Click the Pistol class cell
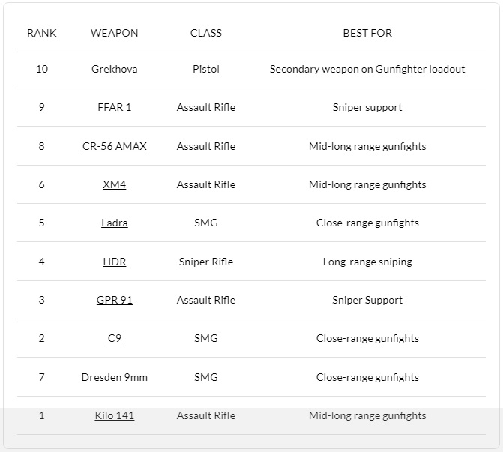The width and height of the screenshot is (503, 452). [206, 69]
